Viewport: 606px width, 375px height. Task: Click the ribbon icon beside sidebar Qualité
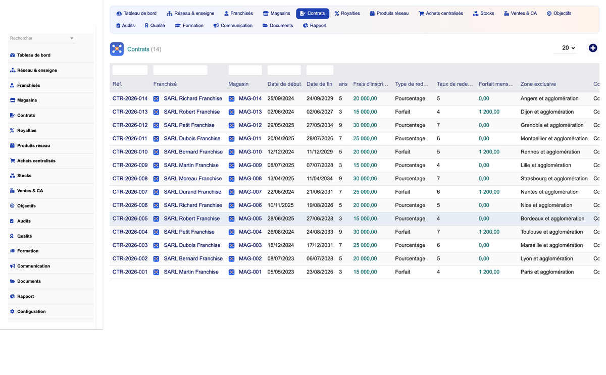click(x=12, y=236)
